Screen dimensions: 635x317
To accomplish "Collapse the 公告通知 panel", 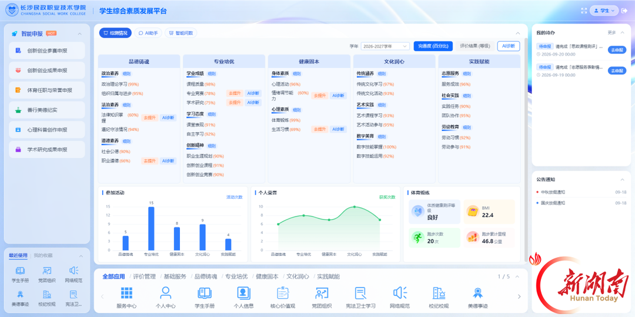I will tap(623, 180).
